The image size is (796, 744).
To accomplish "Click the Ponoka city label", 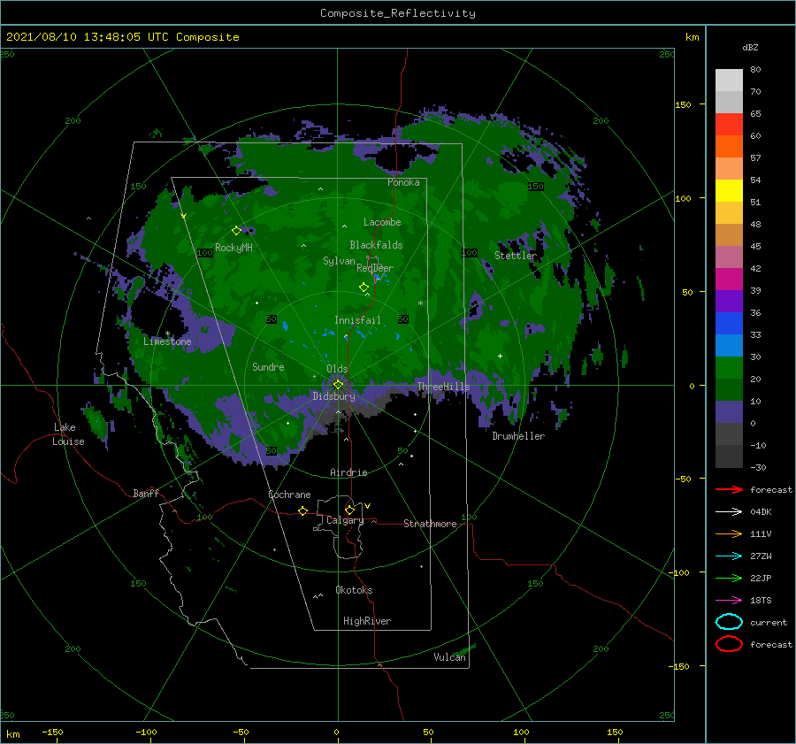I will 403,182.
